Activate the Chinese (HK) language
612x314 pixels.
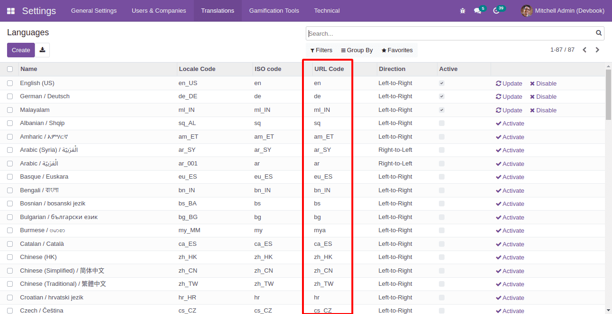coord(510,257)
